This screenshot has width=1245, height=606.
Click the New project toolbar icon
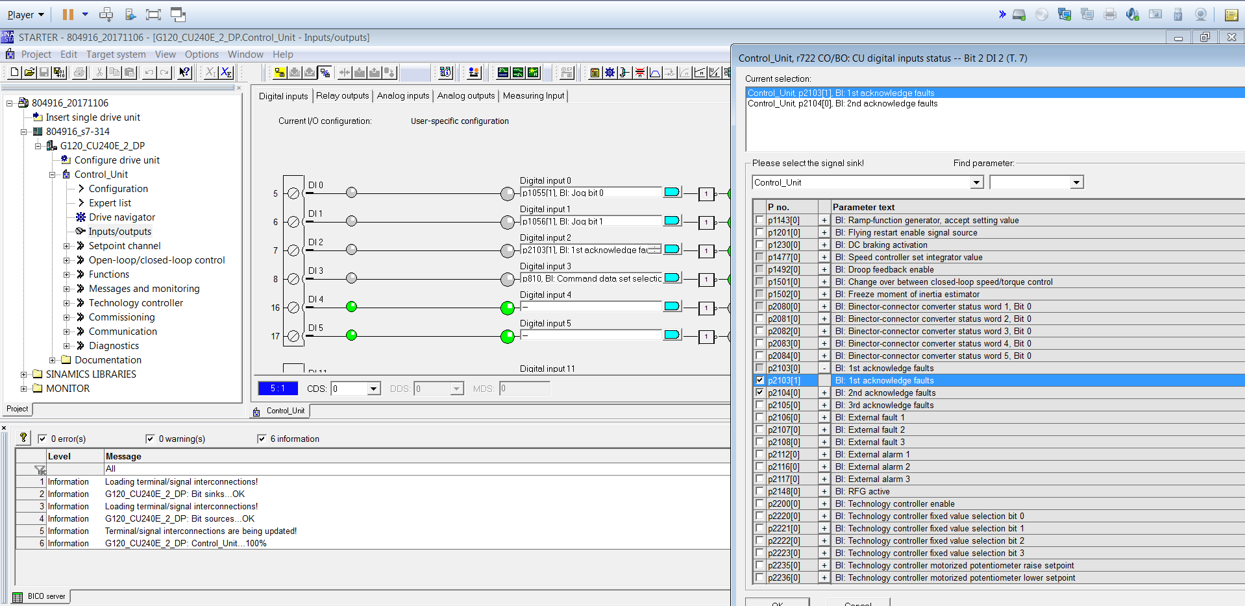pos(14,72)
